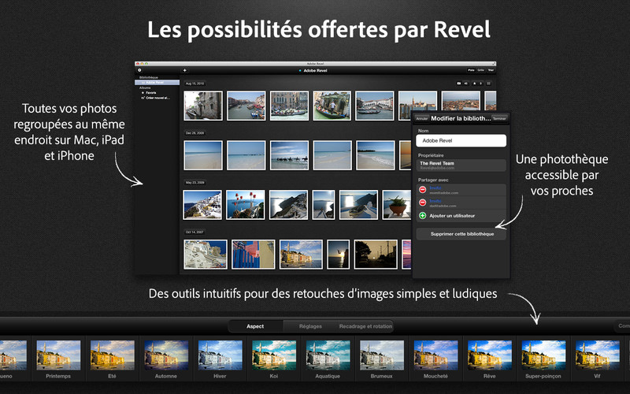
Task: Open the gondolas in front of palazzo photo
Action: [x=289, y=106]
